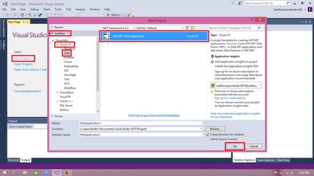Image resolution: width=314 pixels, height=176 pixels.
Task: Select the Cloud template category
Action: tap(68, 62)
